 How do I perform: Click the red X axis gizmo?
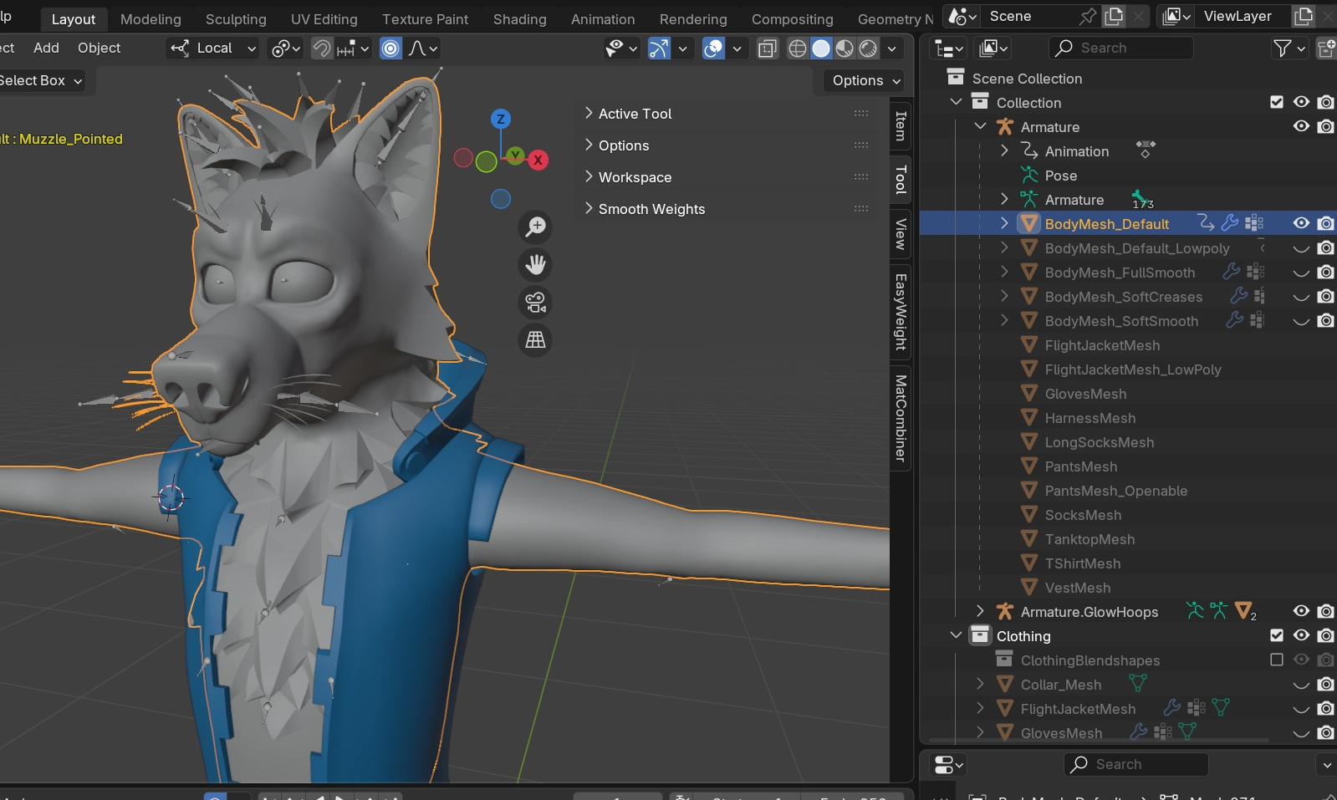pyautogui.click(x=538, y=160)
